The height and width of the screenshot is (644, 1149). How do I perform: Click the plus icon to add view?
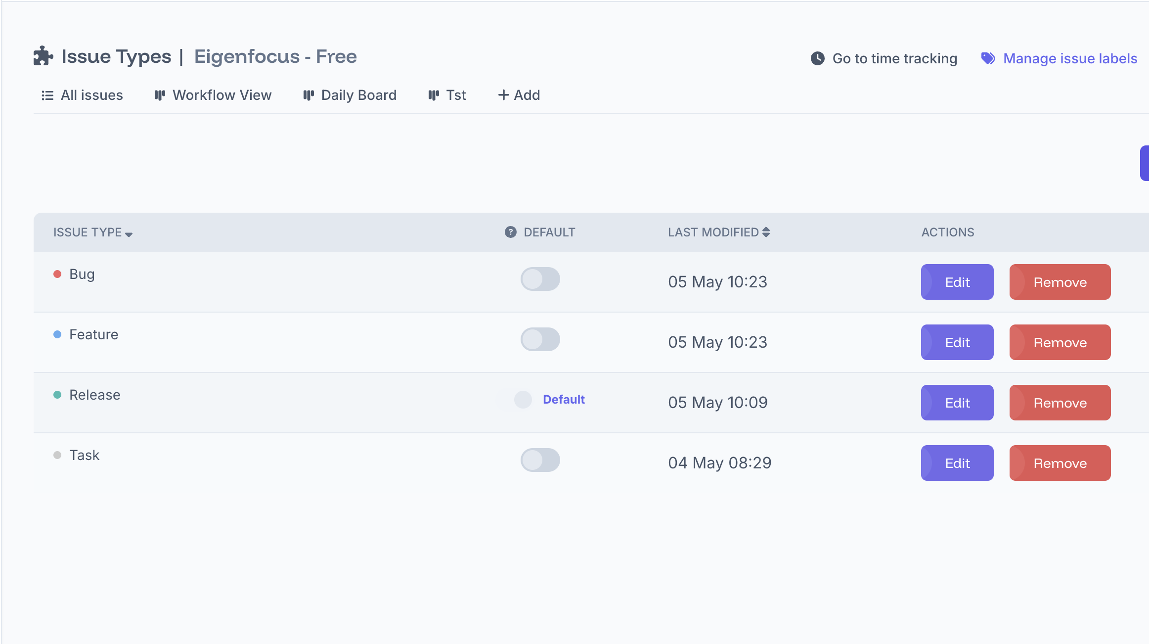(x=503, y=95)
